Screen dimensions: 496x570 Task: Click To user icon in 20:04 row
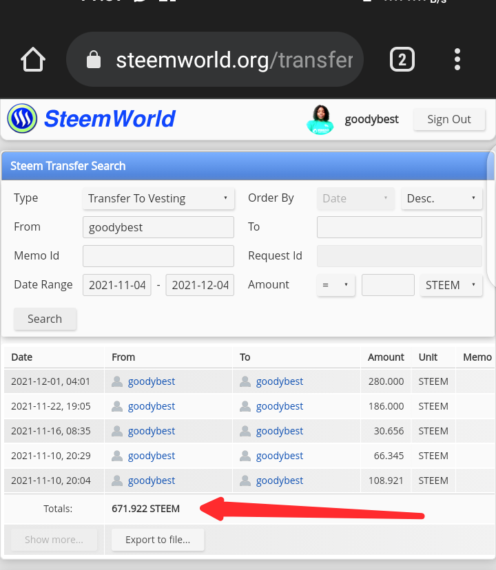coord(245,481)
